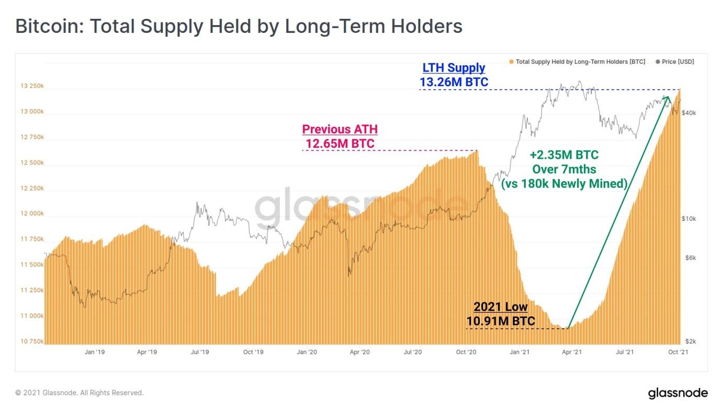This screenshot has height=414, width=722.
Task: Click the Total Supply Held by Long-Term Holders legend label
Action: pos(580,62)
